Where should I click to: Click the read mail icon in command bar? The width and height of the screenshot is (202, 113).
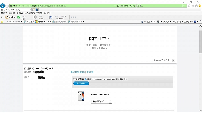(154, 22)
